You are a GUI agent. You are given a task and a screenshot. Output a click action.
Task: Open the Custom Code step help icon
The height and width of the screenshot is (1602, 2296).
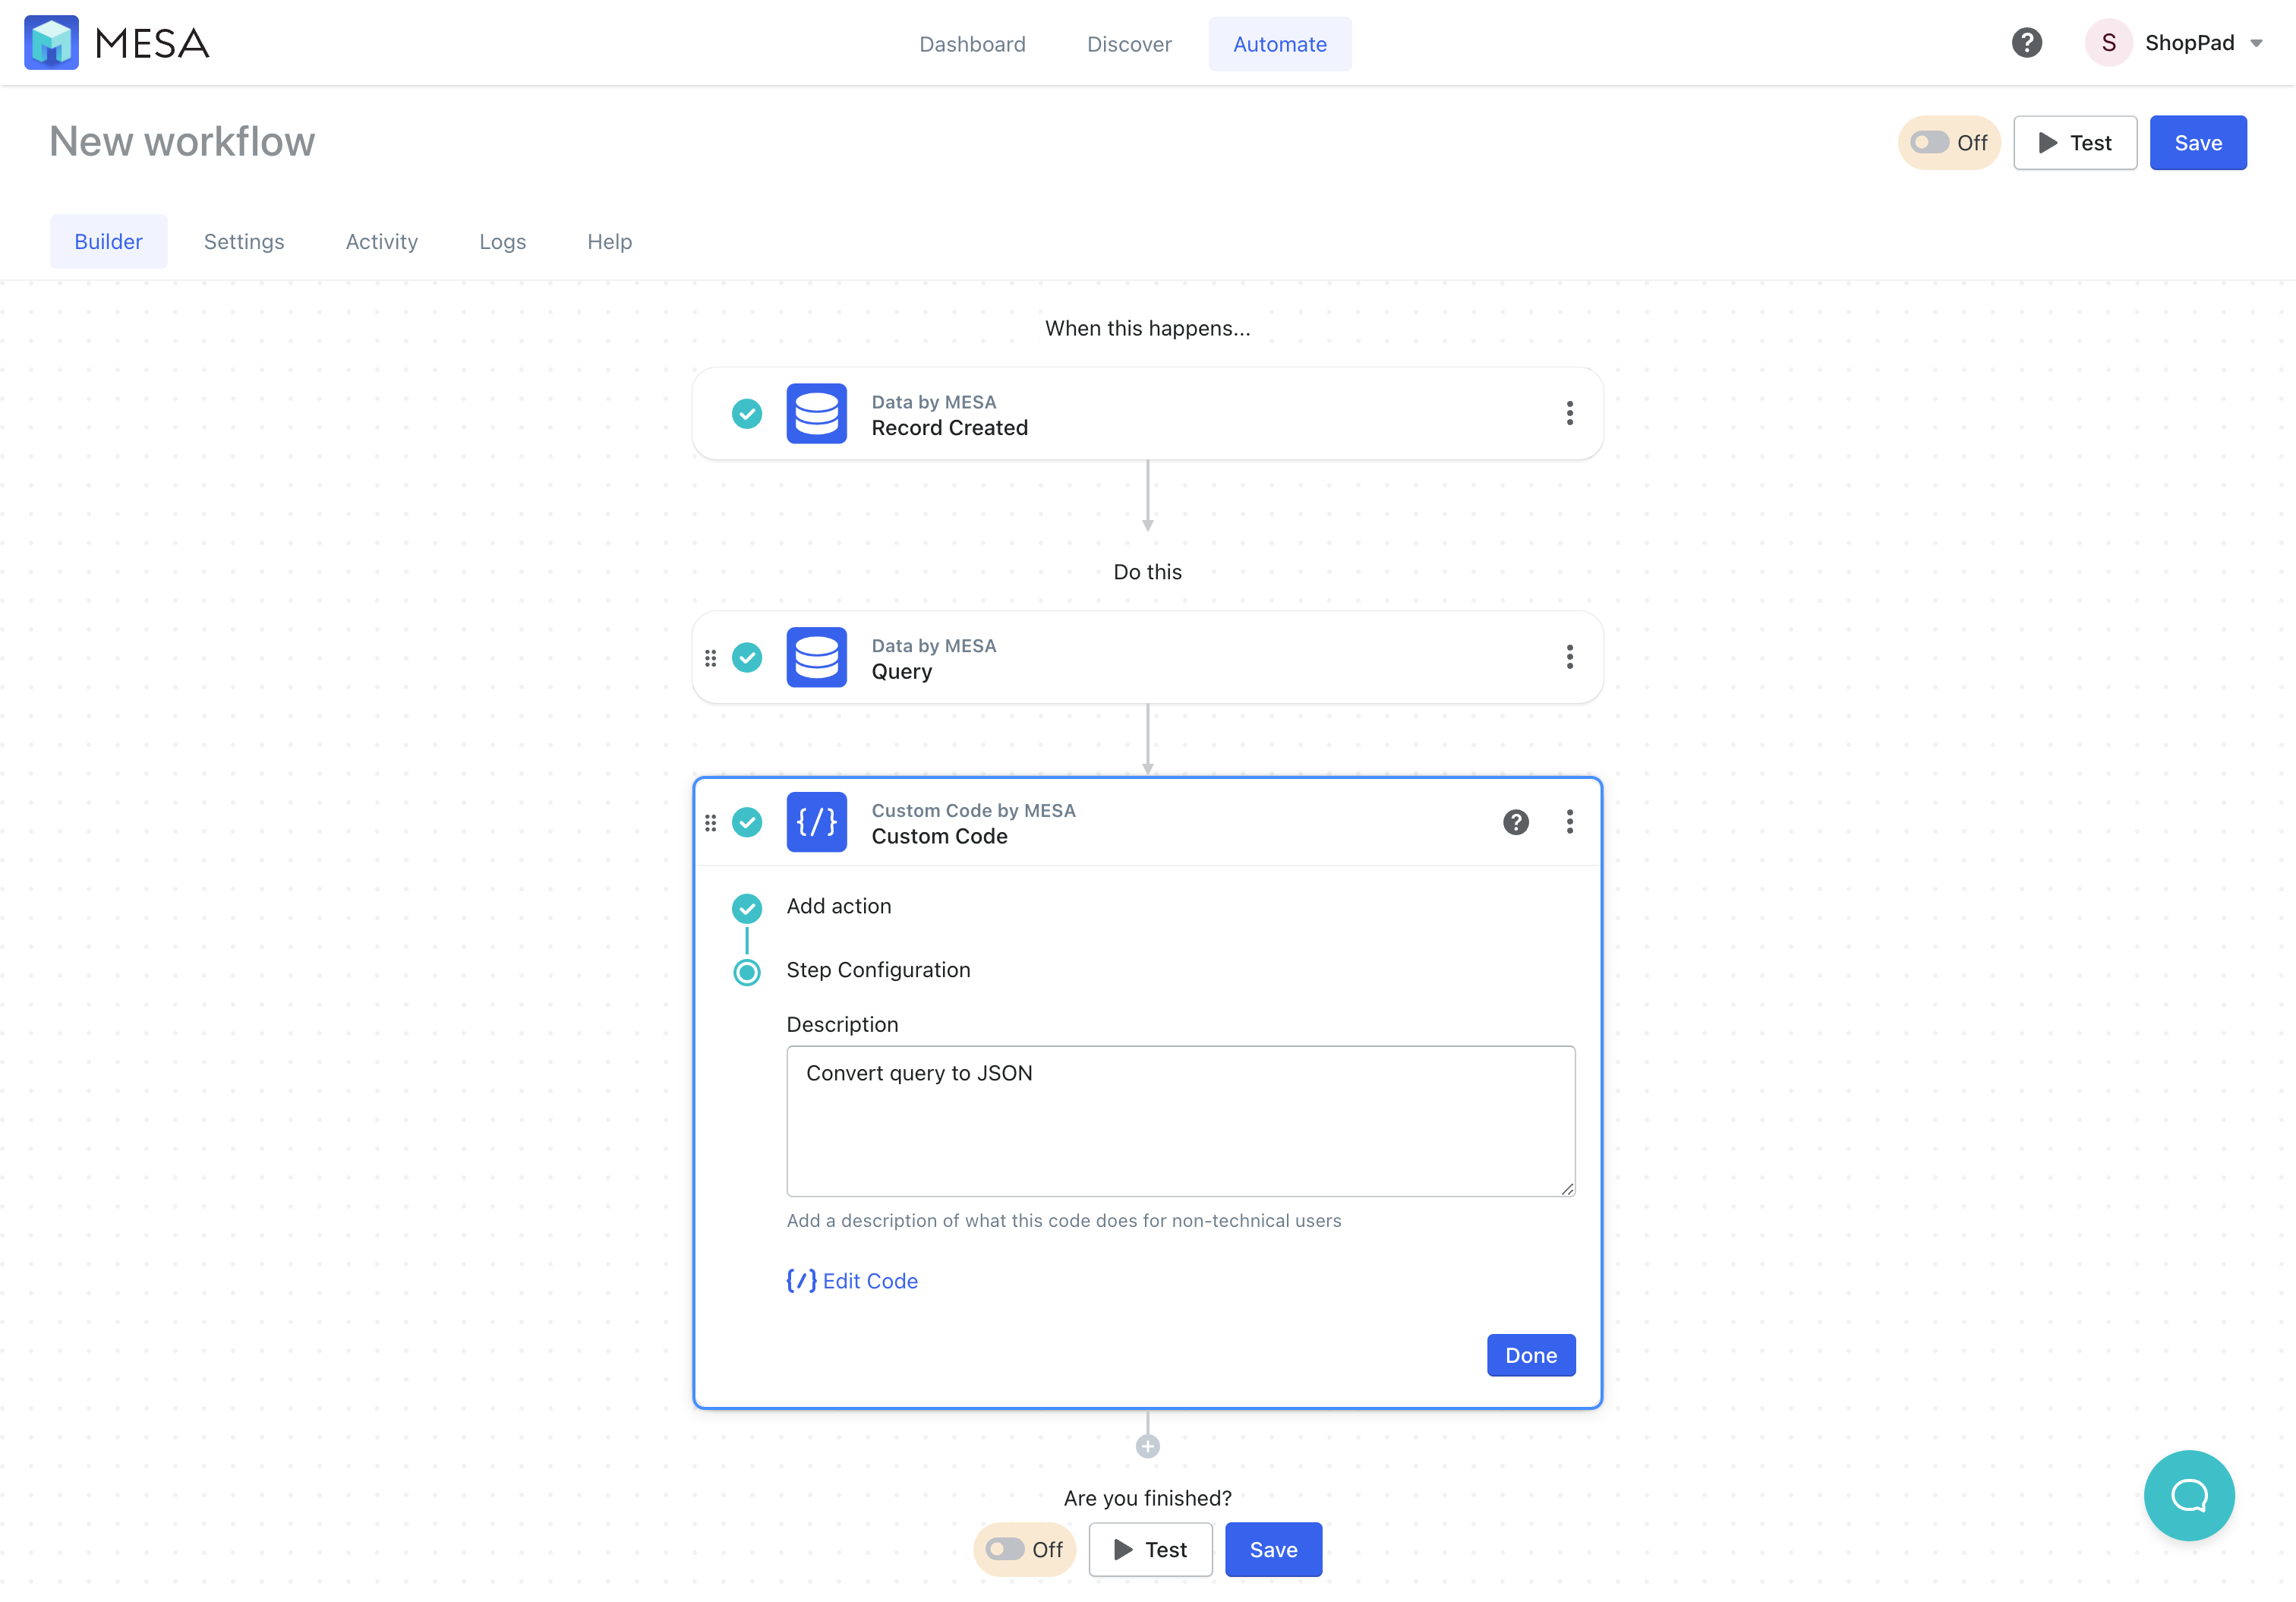1515,822
